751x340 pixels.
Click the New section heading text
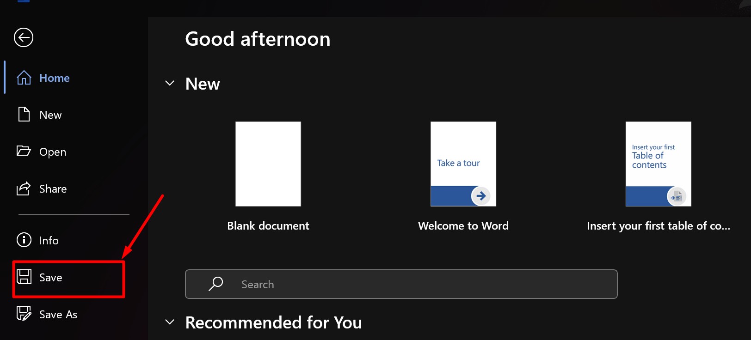[203, 84]
